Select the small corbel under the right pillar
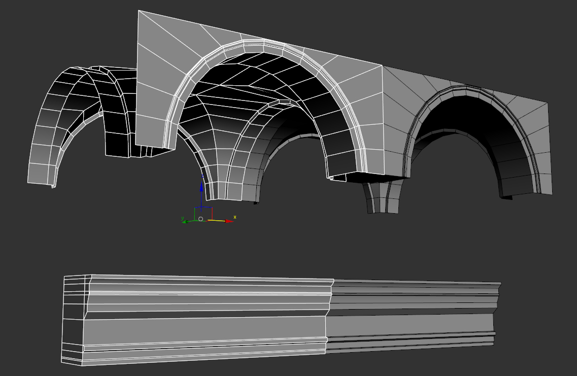The width and height of the screenshot is (577, 376). click(383, 199)
